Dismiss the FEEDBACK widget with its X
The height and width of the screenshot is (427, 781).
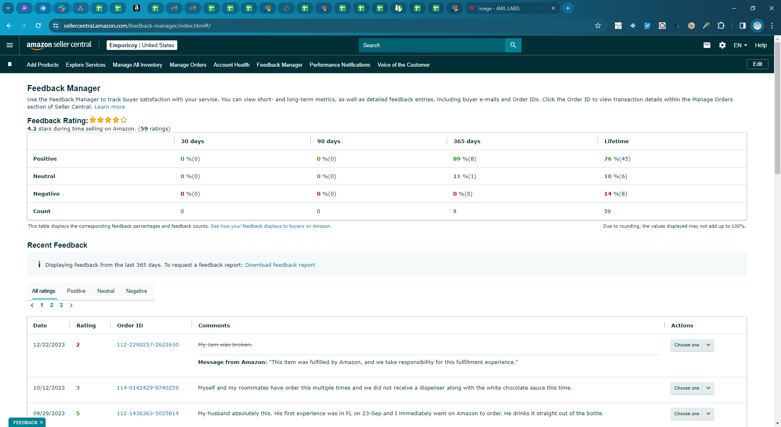point(41,423)
